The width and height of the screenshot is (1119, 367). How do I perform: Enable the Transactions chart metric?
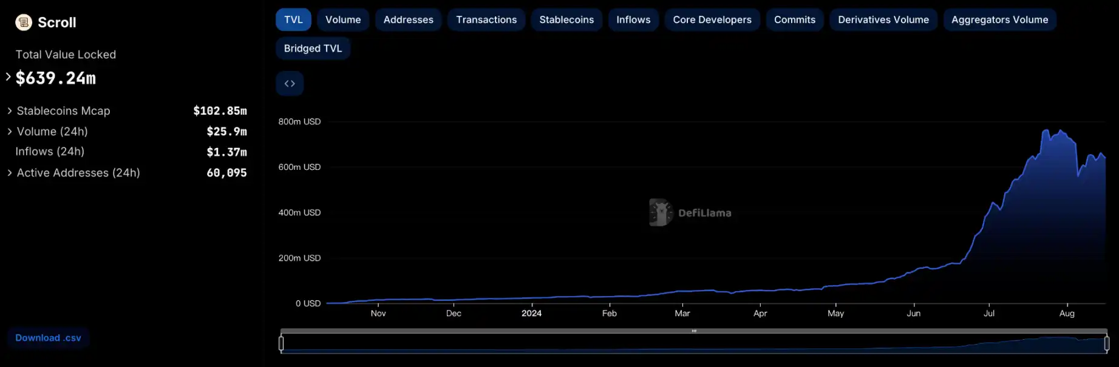point(486,20)
